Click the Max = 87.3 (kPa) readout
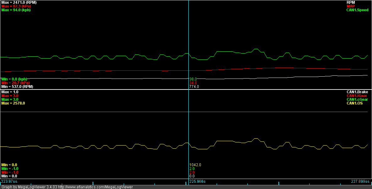 click(16, 6)
